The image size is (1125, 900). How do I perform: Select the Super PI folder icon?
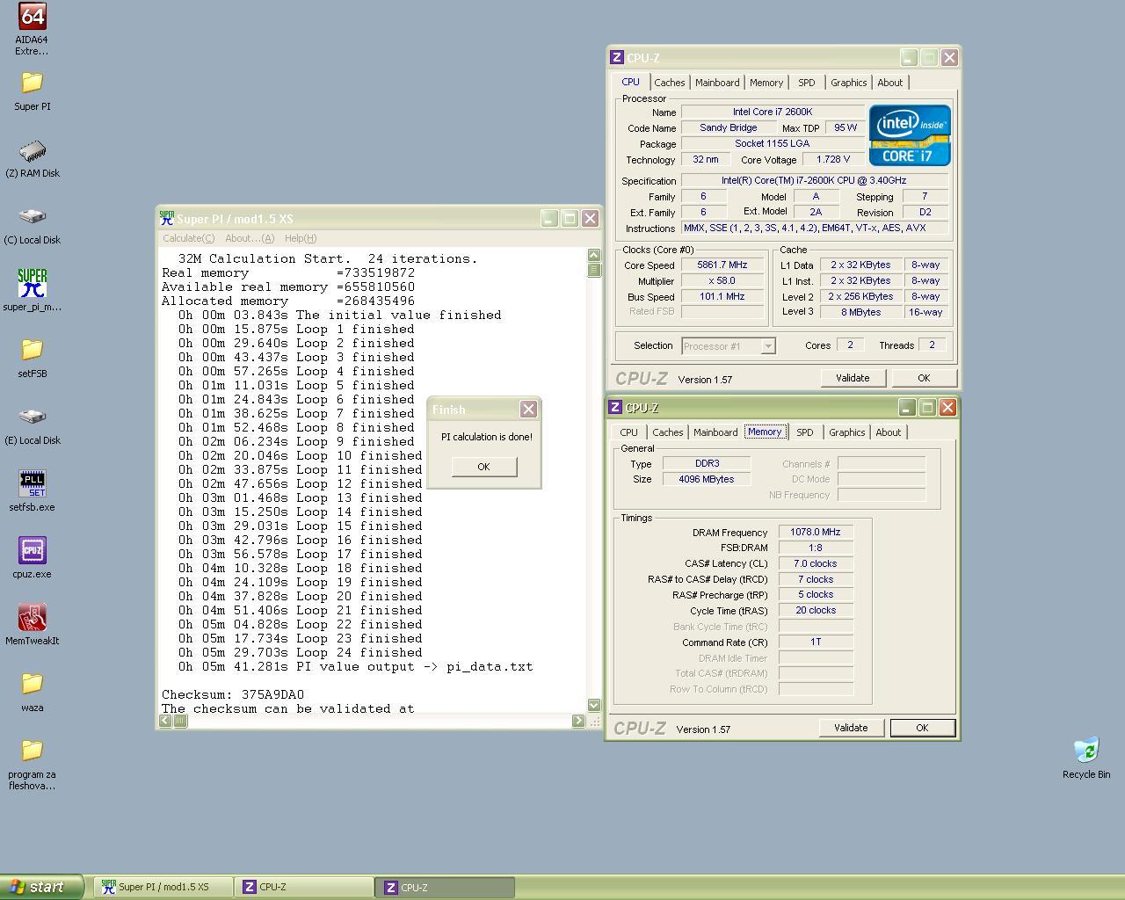tap(32, 83)
